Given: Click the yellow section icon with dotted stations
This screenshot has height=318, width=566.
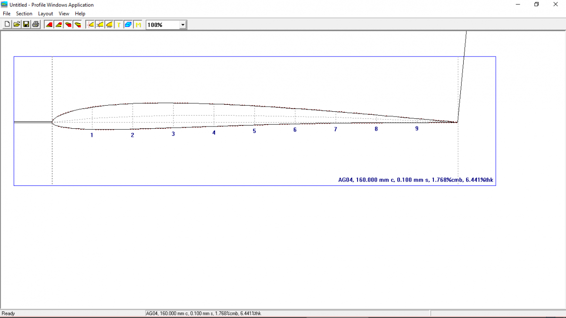Looking at the screenshot, I should pyautogui.click(x=109, y=25).
